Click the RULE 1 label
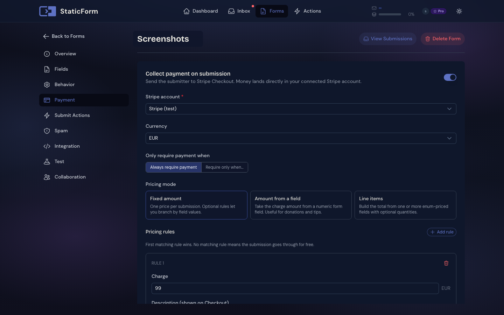The width and height of the screenshot is (504, 315). [x=158, y=263]
